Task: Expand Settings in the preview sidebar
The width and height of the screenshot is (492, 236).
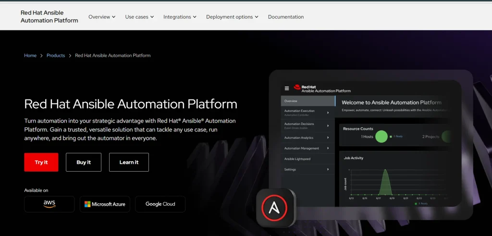Action: (x=308, y=170)
